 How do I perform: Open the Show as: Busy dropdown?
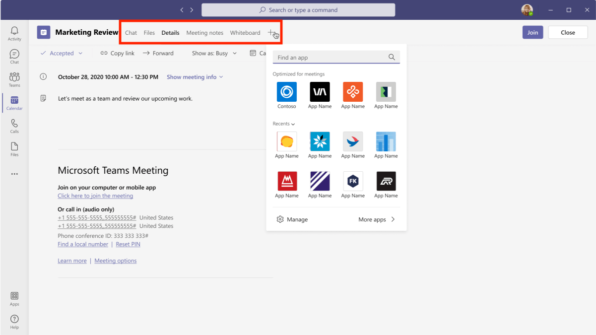[x=213, y=53]
